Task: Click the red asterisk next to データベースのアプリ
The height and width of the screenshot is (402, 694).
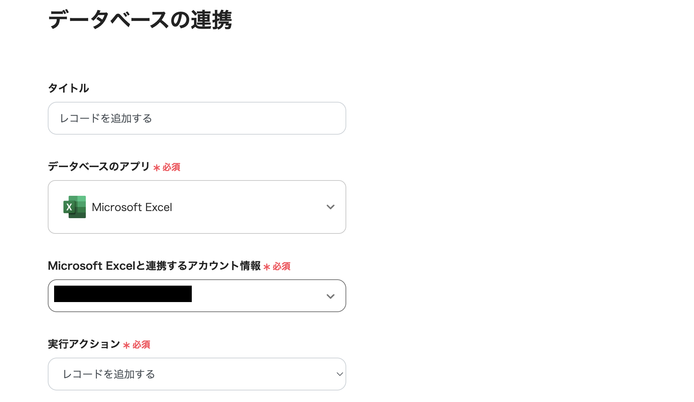Action: point(157,167)
